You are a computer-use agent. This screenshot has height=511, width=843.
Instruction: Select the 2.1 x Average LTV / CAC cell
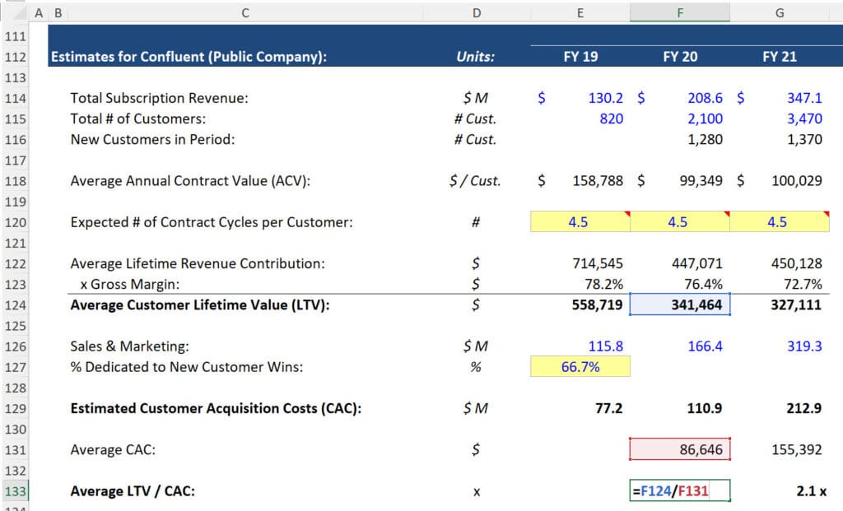coord(779,490)
